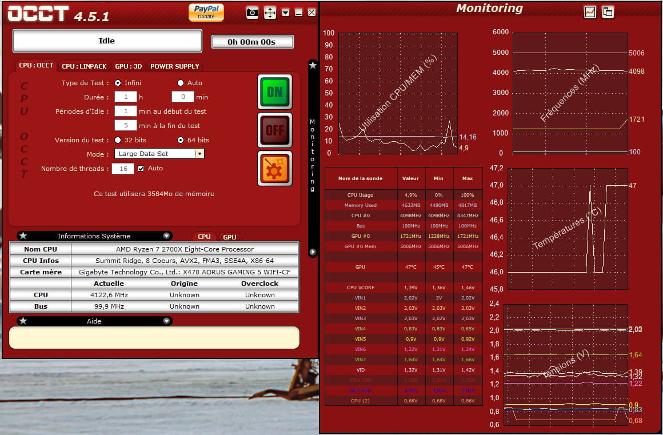The height and width of the screenshot is (435, 663).
Task: Click the overlapping windows icon in Monitoring header
Action: [x=608, y=12]
